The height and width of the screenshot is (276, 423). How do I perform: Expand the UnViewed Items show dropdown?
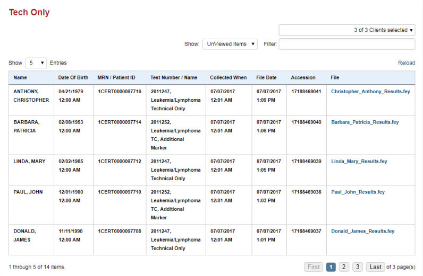pyautogui.click(x=230, y=44)
